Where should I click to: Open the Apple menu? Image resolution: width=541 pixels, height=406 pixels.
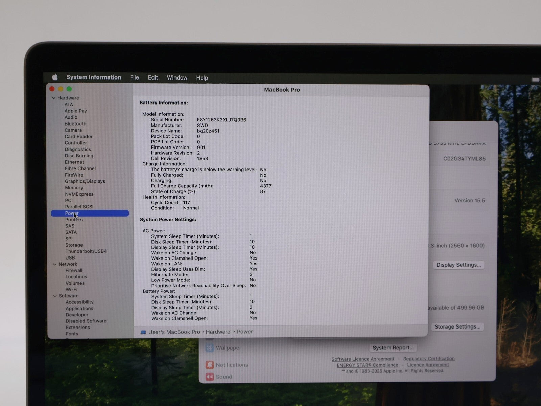coord(55,77)
